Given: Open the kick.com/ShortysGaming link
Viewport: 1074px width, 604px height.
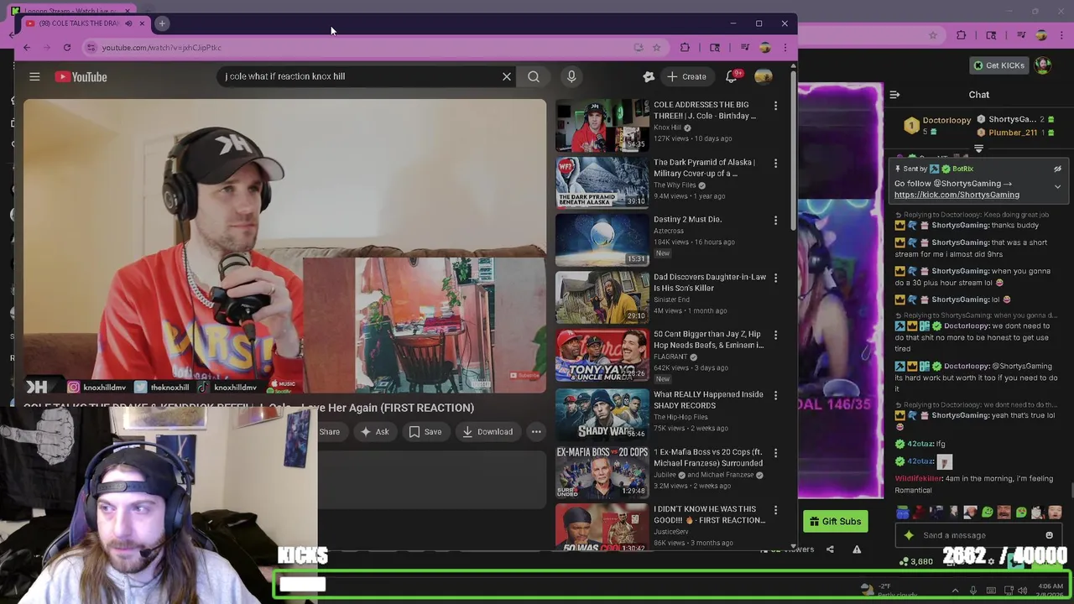Looking at the screenshot, I should tap(957, 195).
